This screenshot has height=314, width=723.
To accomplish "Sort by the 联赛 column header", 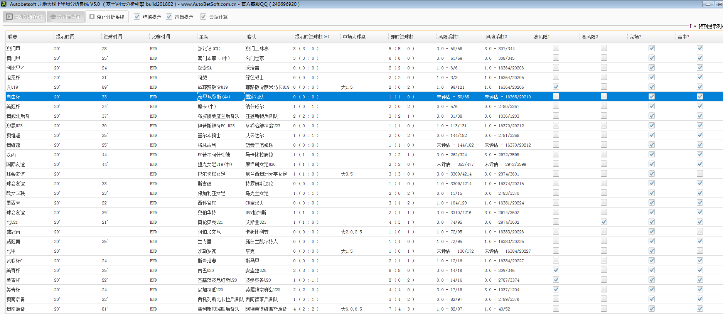I will click(13, 37).
